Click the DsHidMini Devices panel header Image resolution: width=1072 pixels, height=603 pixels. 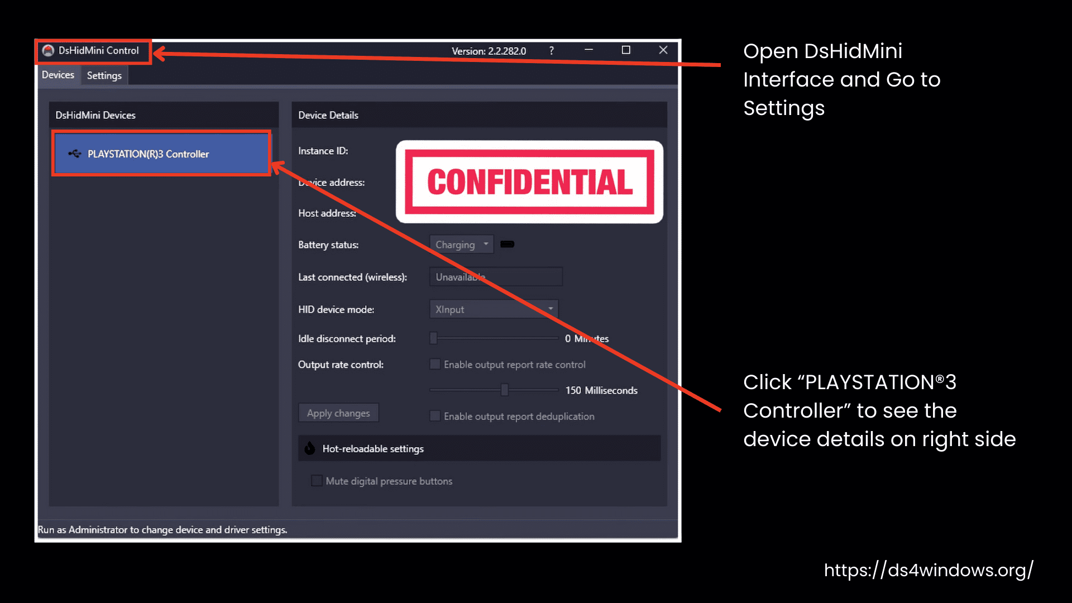click(x=164, y=115)
